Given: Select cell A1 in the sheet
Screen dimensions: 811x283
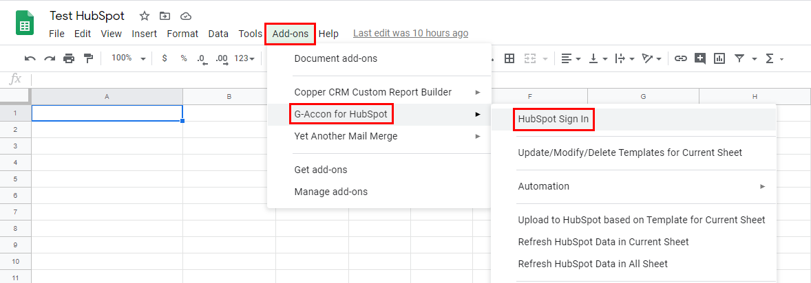Looking at the screenshot, I should [107, 113].
